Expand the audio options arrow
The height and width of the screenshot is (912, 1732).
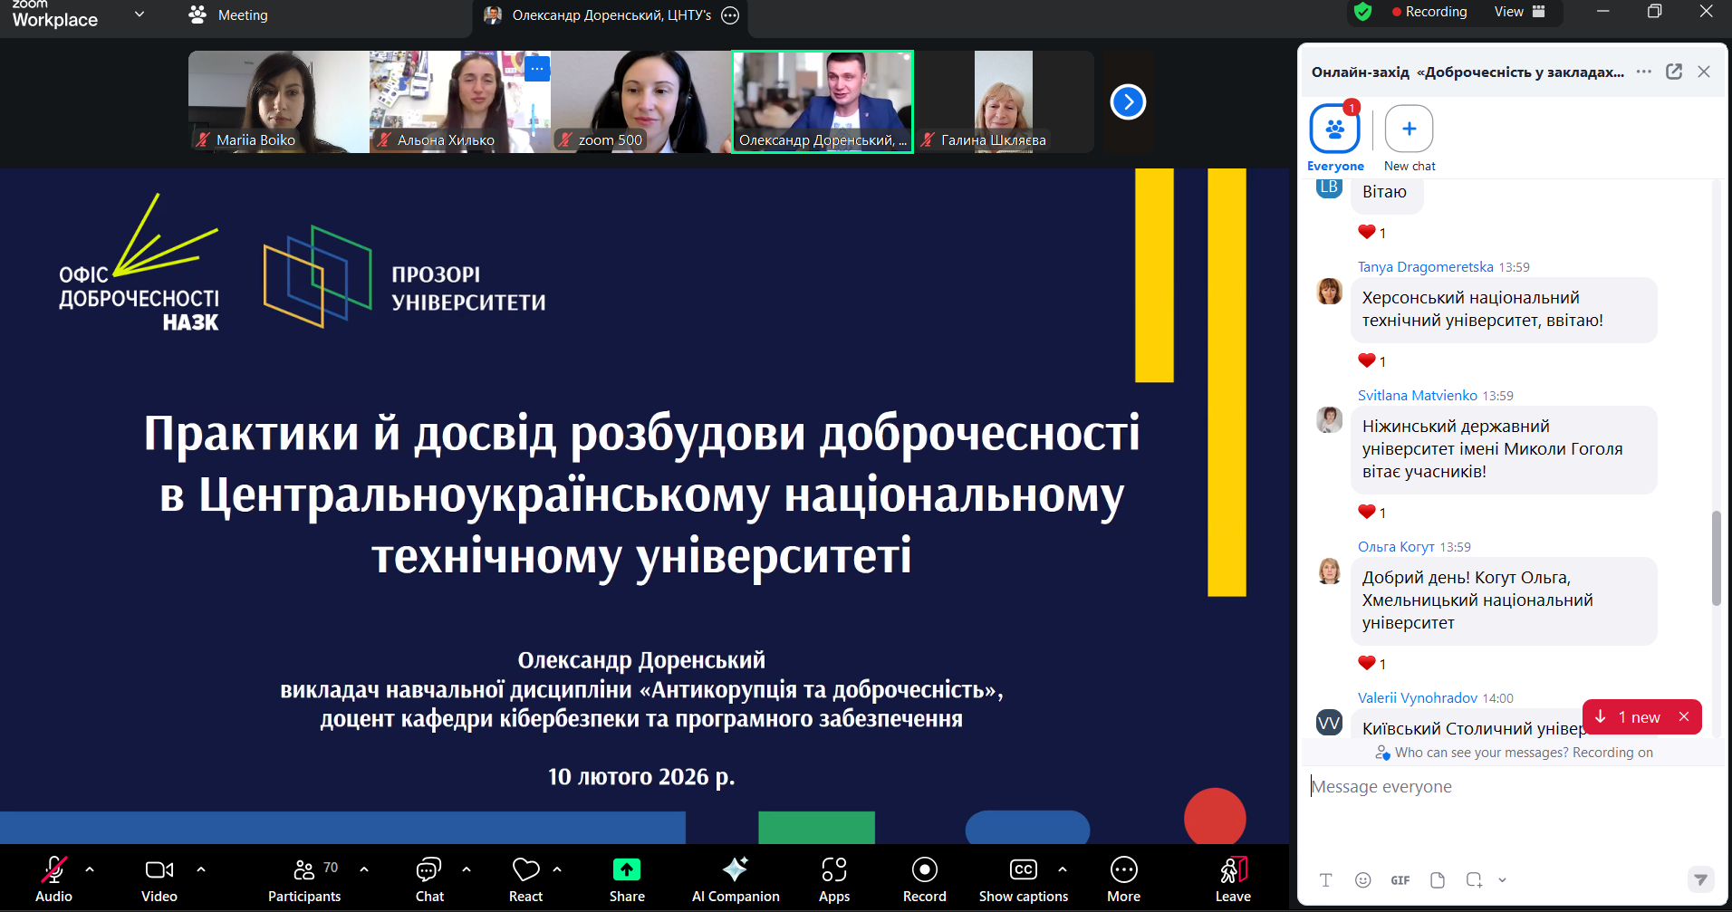[x=90, y=869]
